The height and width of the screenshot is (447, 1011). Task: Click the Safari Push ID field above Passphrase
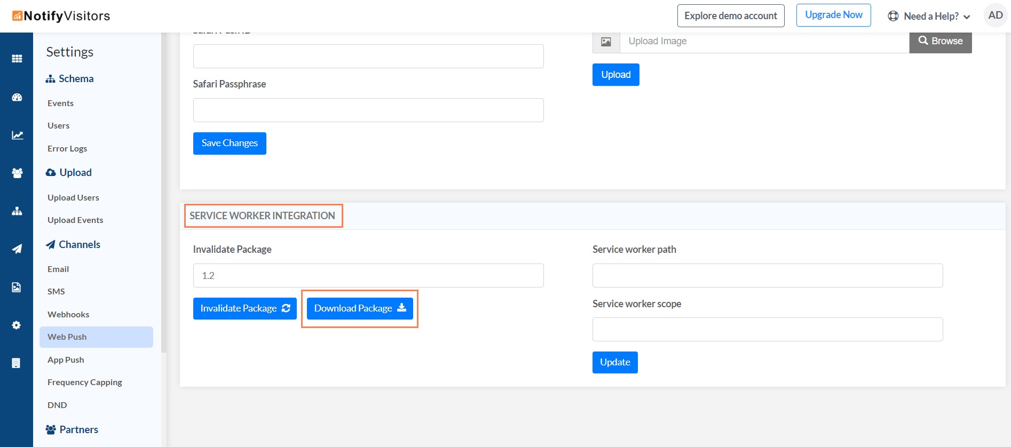(368, 56)
